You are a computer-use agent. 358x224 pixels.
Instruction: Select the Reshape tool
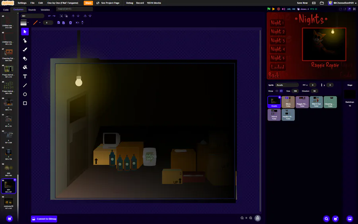pyautogui.click(x=25, y=41)
